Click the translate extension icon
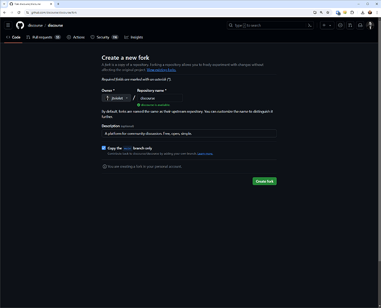Screen dimensions: 381x308 pyautogui.click(x=338, y=12)
